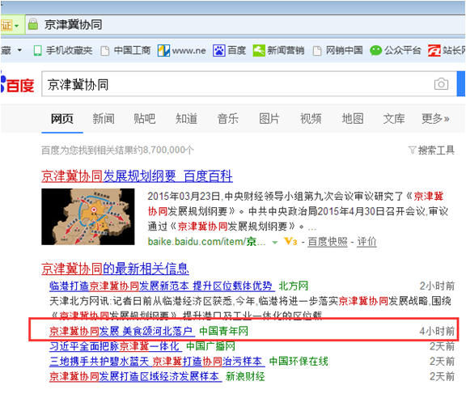Expand the 证 certificate dropdown arrow
This screenshot has height=398, width=466.
tap(17, 26)
